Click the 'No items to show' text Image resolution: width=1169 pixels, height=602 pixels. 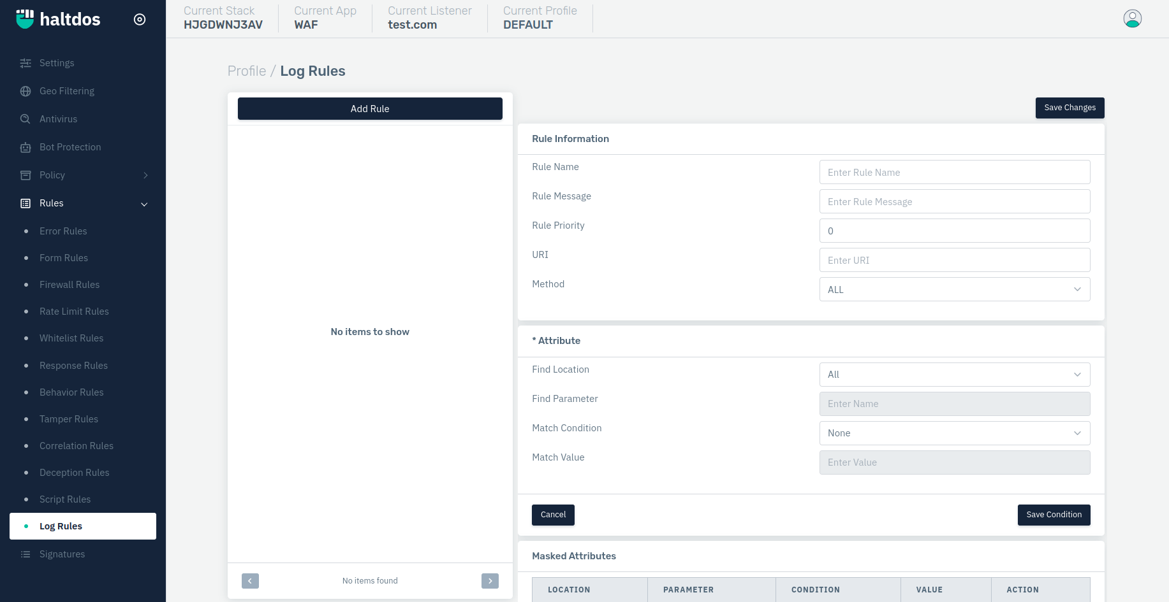click(x=370, y=332)
